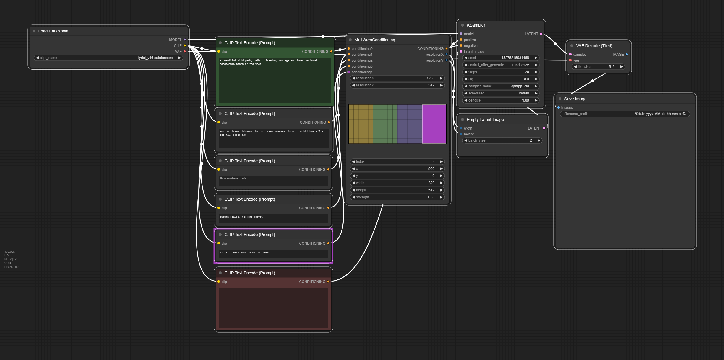
Task: Click the purple area in the conditioning grid
Action: click(434, 124)
